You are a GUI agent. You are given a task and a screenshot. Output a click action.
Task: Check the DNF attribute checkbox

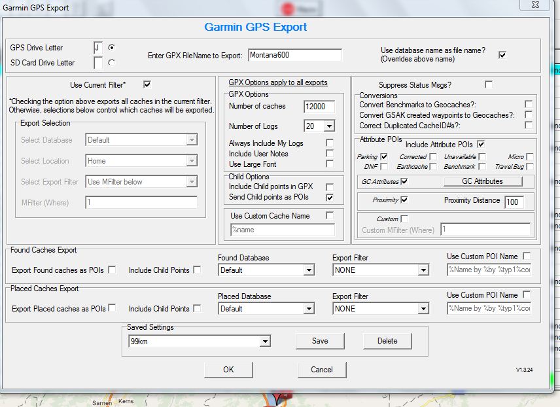tap(384, 166)
